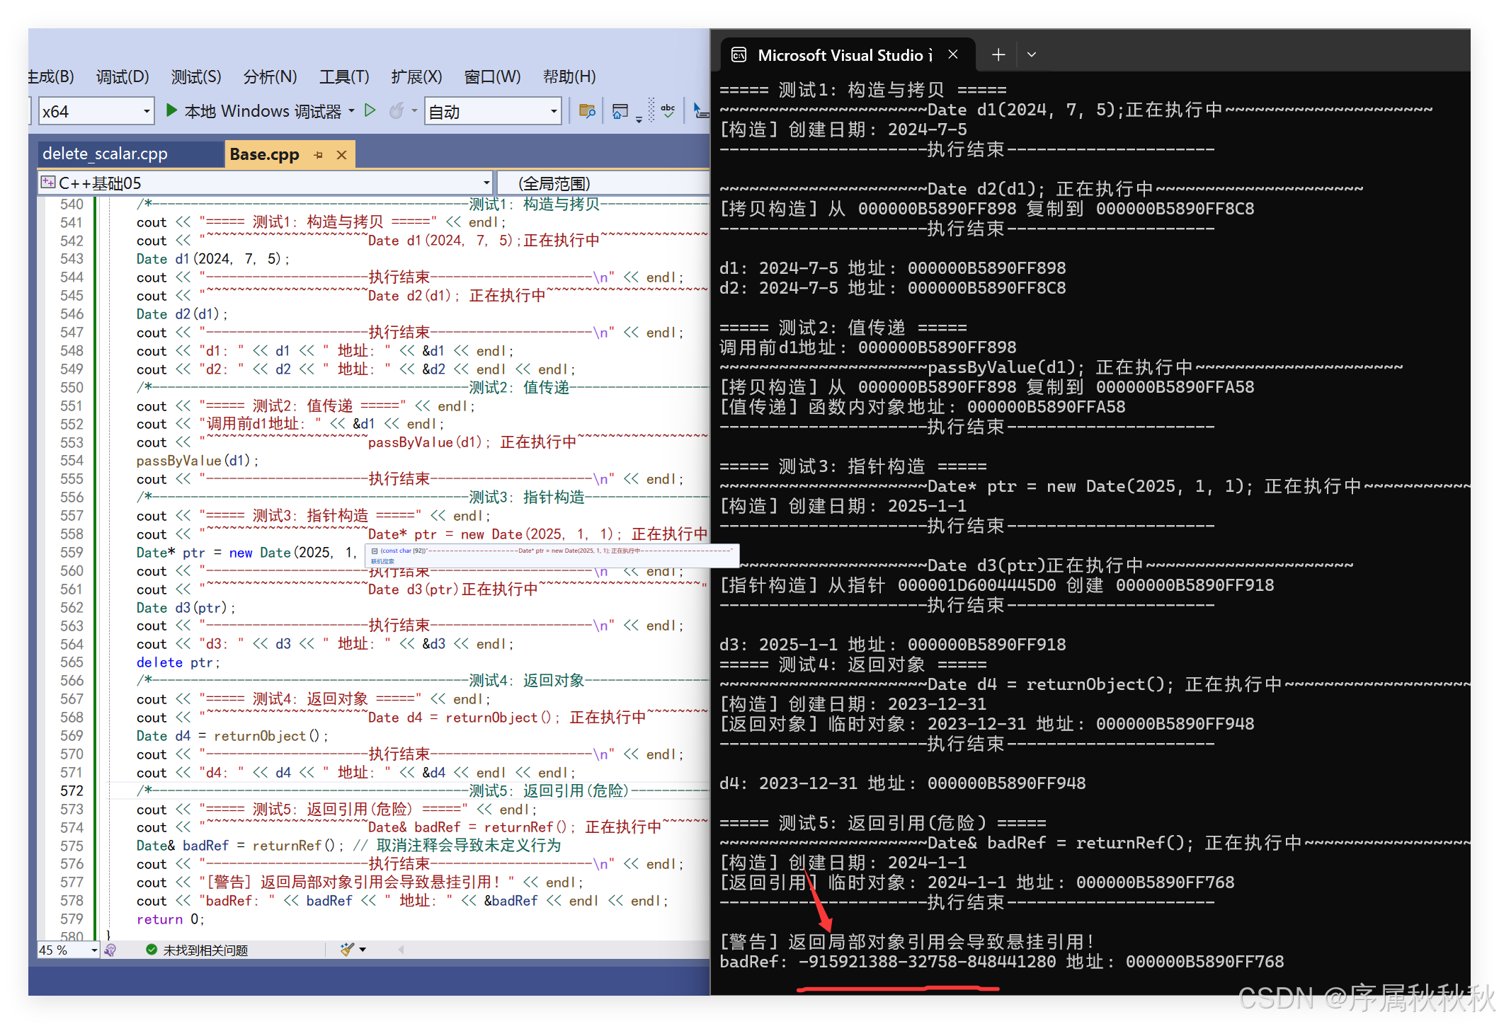This screenshot has height=1024, width=1499.
Task: Open the terminal tab chevron menu
Action: click(x=1031, y=54)
